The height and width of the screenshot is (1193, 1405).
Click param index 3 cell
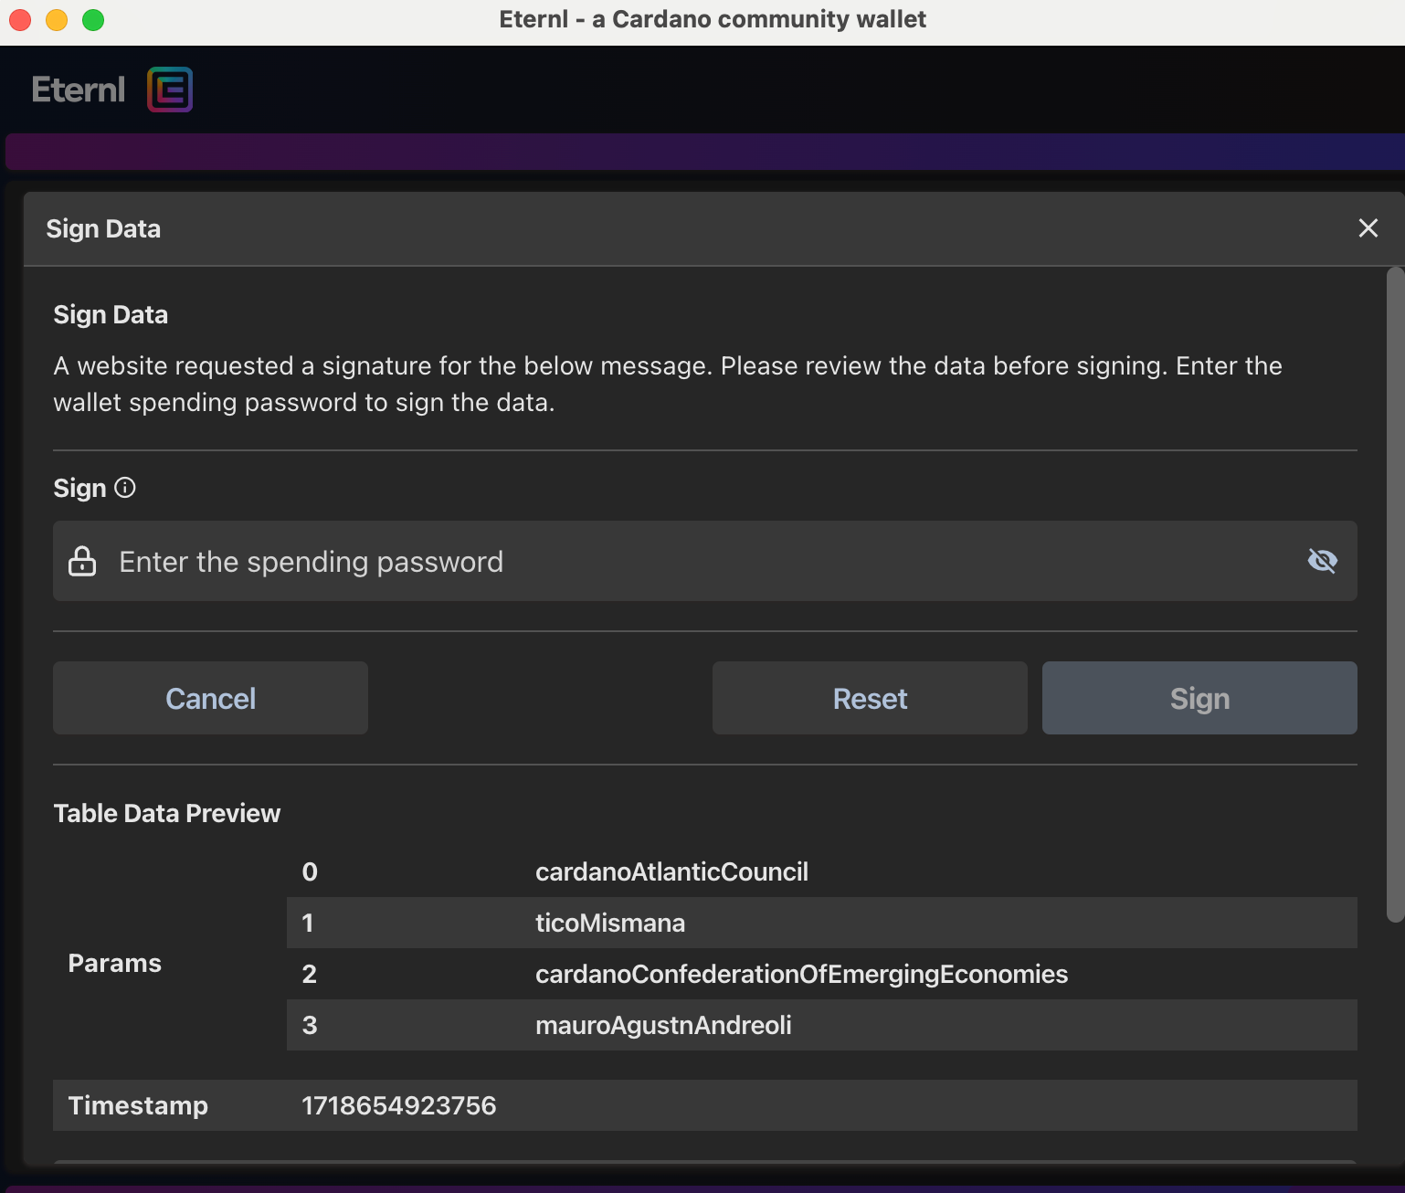310,1025
